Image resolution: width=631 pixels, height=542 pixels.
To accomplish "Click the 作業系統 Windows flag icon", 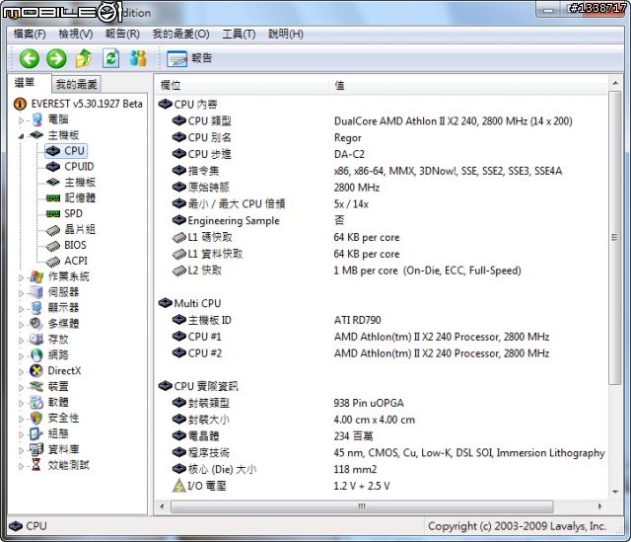I will (36, 276).
